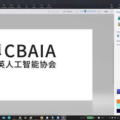Open Google Chrome from the taskbar
Image resolution: width=120 pixels, height=120 pixels.
20,118
